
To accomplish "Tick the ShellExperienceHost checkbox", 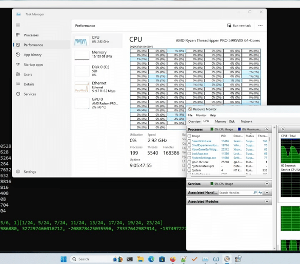I will (x=189, y=145).
